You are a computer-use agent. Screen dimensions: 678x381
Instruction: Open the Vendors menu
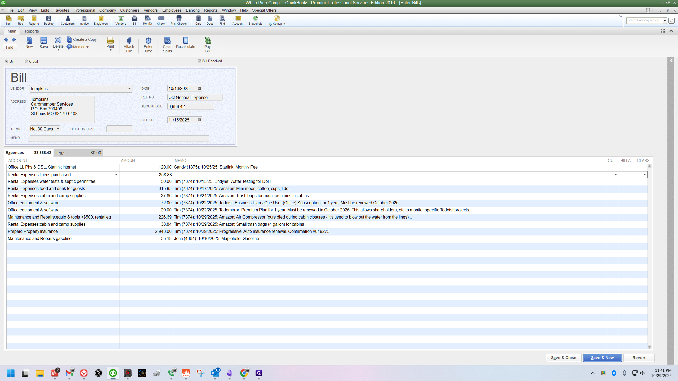pyautogui.click(x=150, y=10)
